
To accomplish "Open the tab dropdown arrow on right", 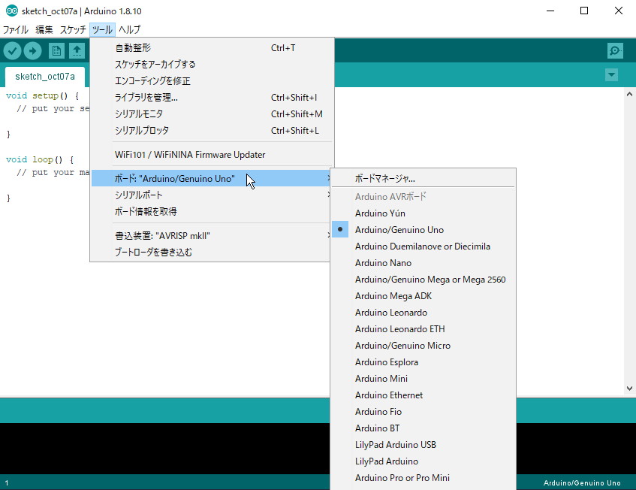I will tap(611, 75).
